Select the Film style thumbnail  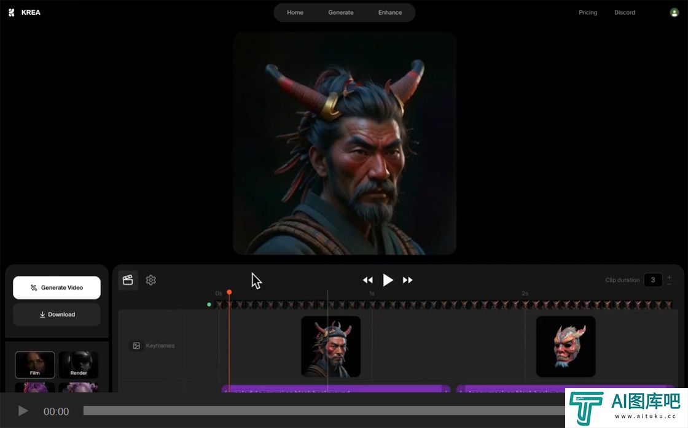[34, 365]
